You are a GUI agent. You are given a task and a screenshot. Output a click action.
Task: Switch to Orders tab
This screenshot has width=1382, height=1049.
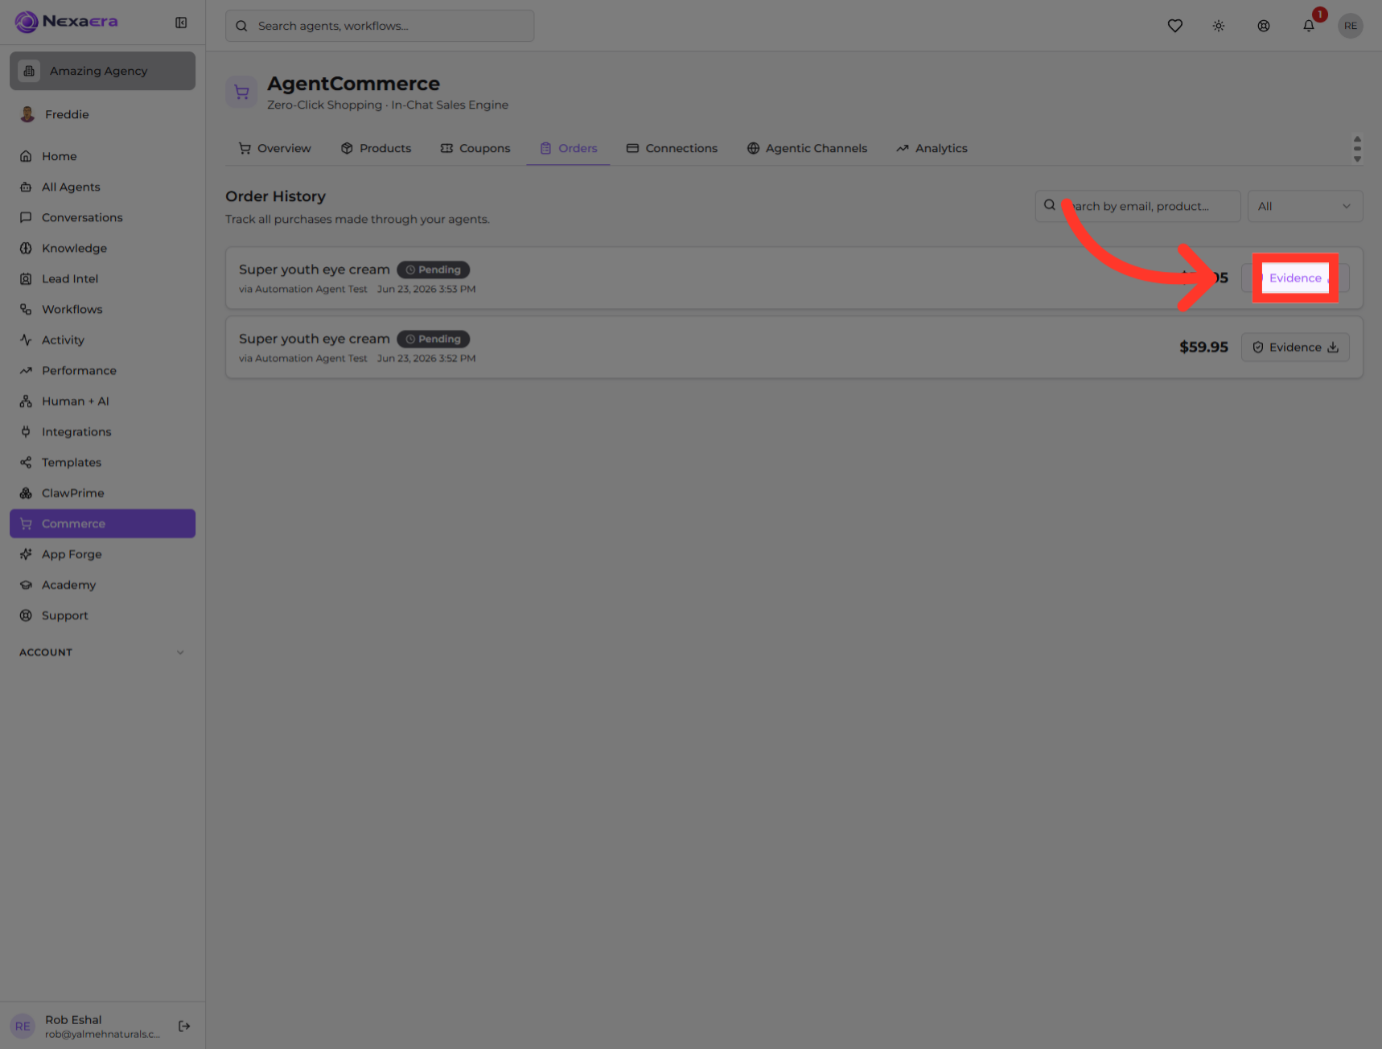[x=568, y=148]
